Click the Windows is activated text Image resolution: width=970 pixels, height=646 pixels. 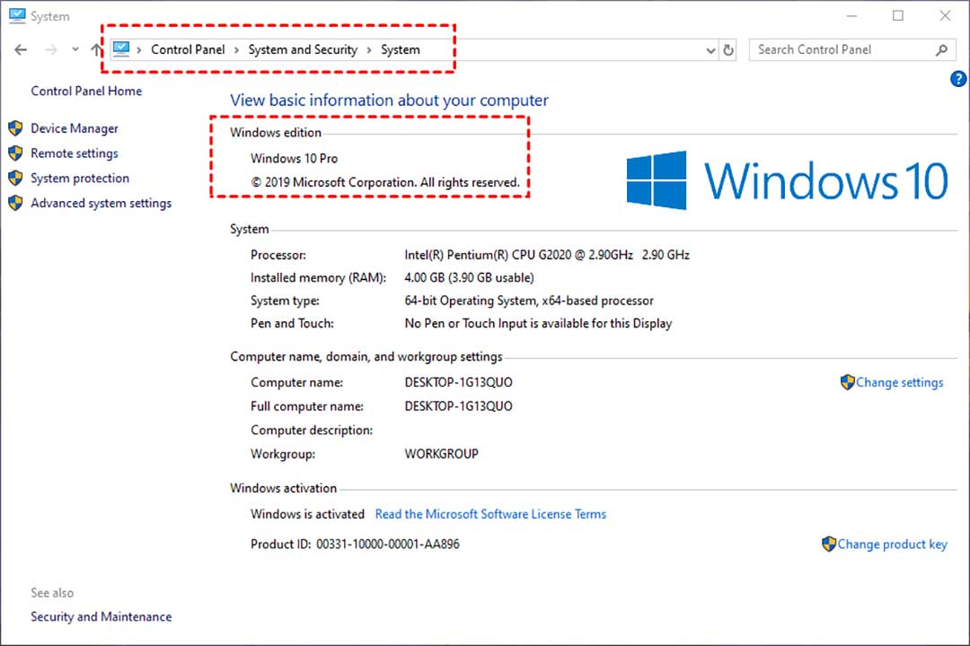point(307,514)
